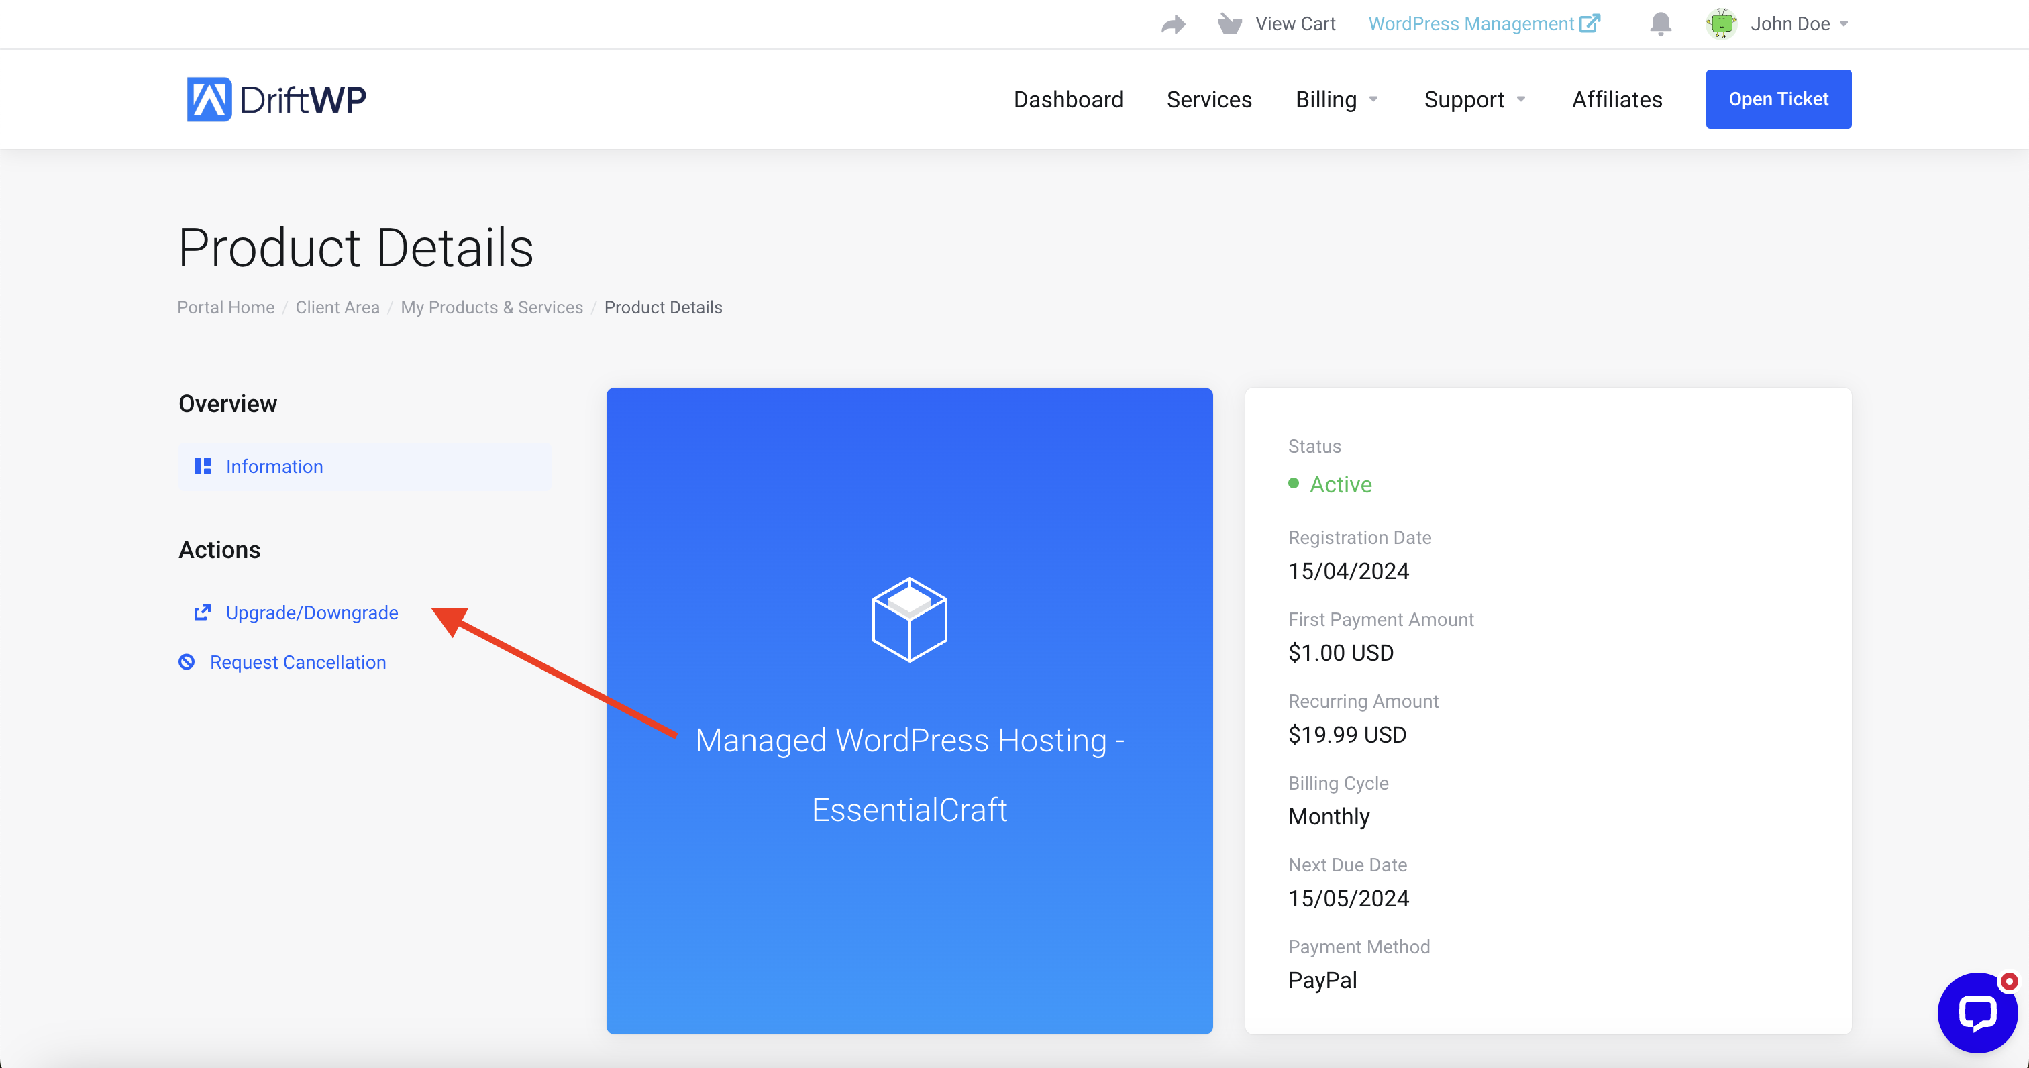The width and height of the screenshot is (2029, 1068).
Task: Click the Overview sidebar heading
Action: point(227,404)
